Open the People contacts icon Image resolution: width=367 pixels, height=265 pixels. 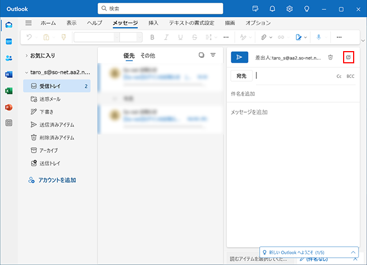[8, 58]
